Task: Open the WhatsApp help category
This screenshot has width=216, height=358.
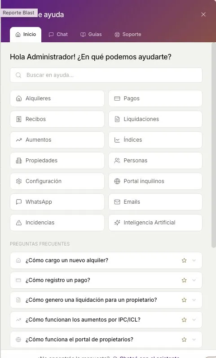Action: [57, 202]
